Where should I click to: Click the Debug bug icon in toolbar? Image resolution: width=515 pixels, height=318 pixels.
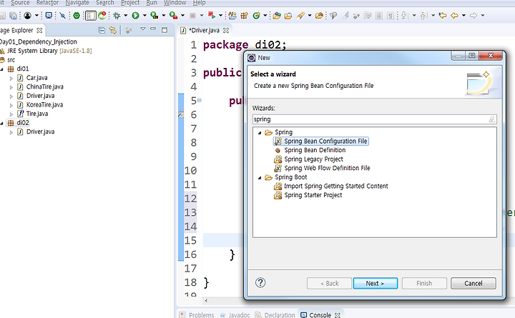(117, 16)
